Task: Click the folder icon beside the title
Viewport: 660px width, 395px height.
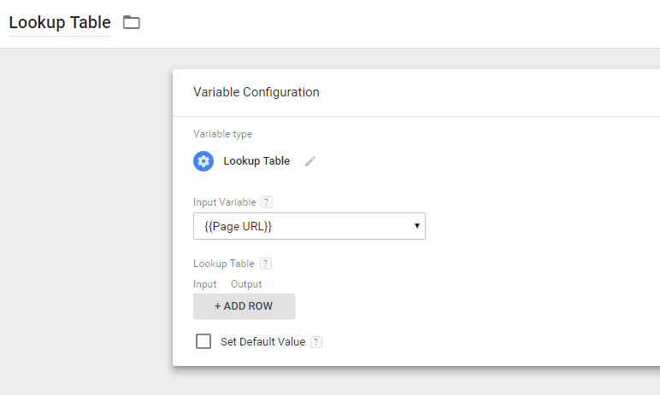Action: point(132,22)
